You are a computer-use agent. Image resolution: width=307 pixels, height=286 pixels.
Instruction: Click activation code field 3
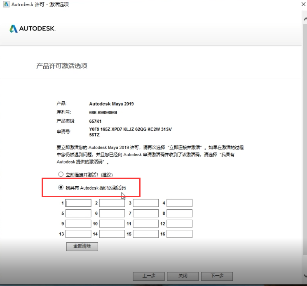point(145,203)
